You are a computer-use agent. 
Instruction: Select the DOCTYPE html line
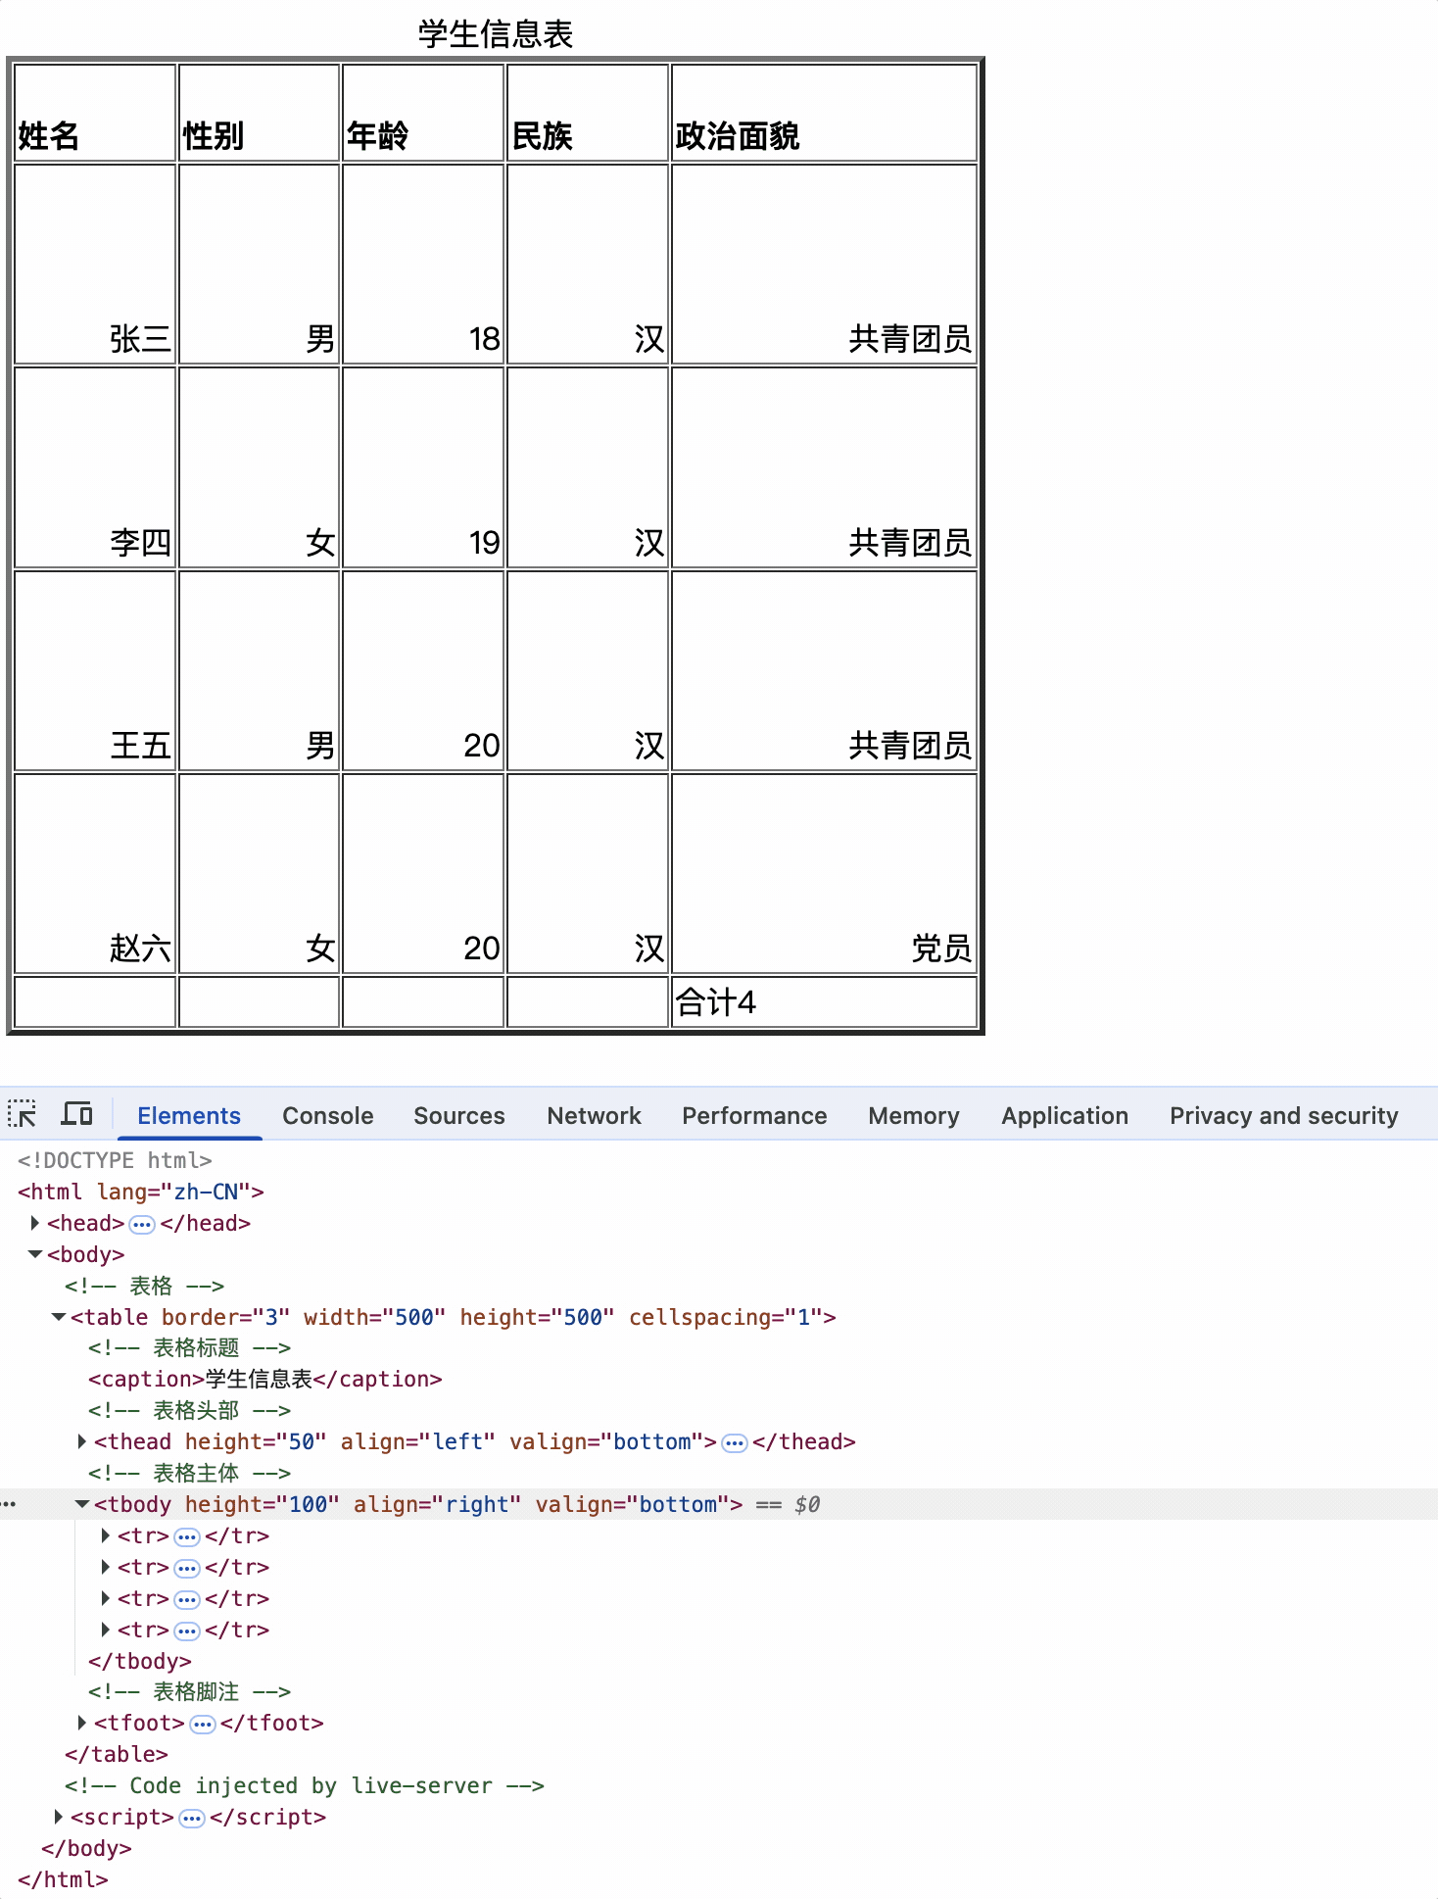(x=115, y=1160)
